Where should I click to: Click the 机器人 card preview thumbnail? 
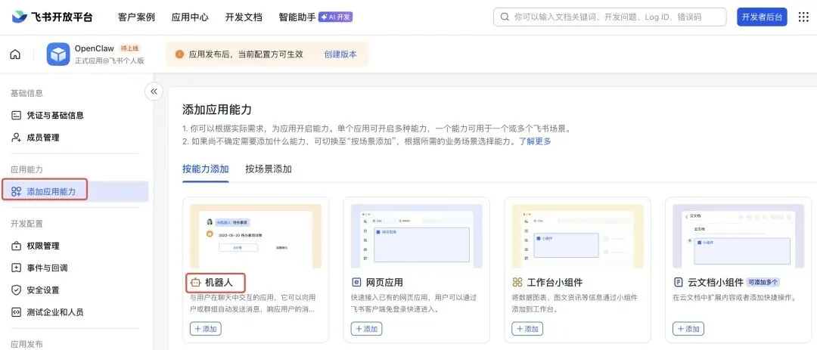tap(256, 236)
